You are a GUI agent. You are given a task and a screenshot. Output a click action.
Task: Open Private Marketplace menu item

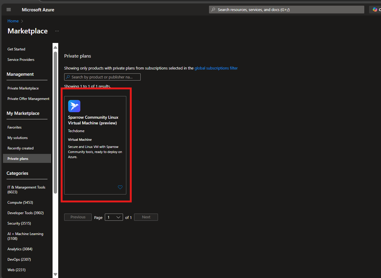tap(23, 88)
